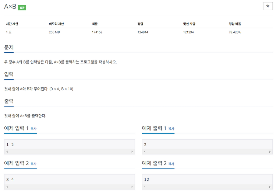Click the 제출 column header

(95, 24)
